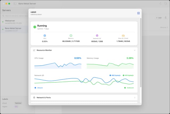This screenshot has width=170, height=114.
Task: Click the green status dot next to Bare Metal Server
Action: point(3,29)
